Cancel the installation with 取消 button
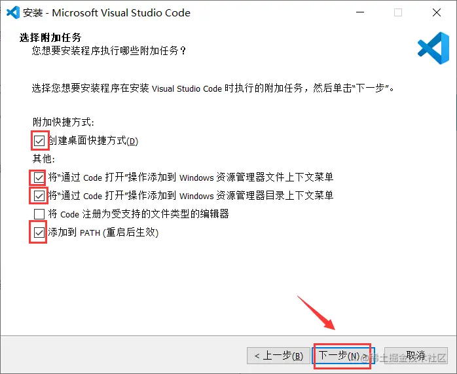 tap(416, 356)
